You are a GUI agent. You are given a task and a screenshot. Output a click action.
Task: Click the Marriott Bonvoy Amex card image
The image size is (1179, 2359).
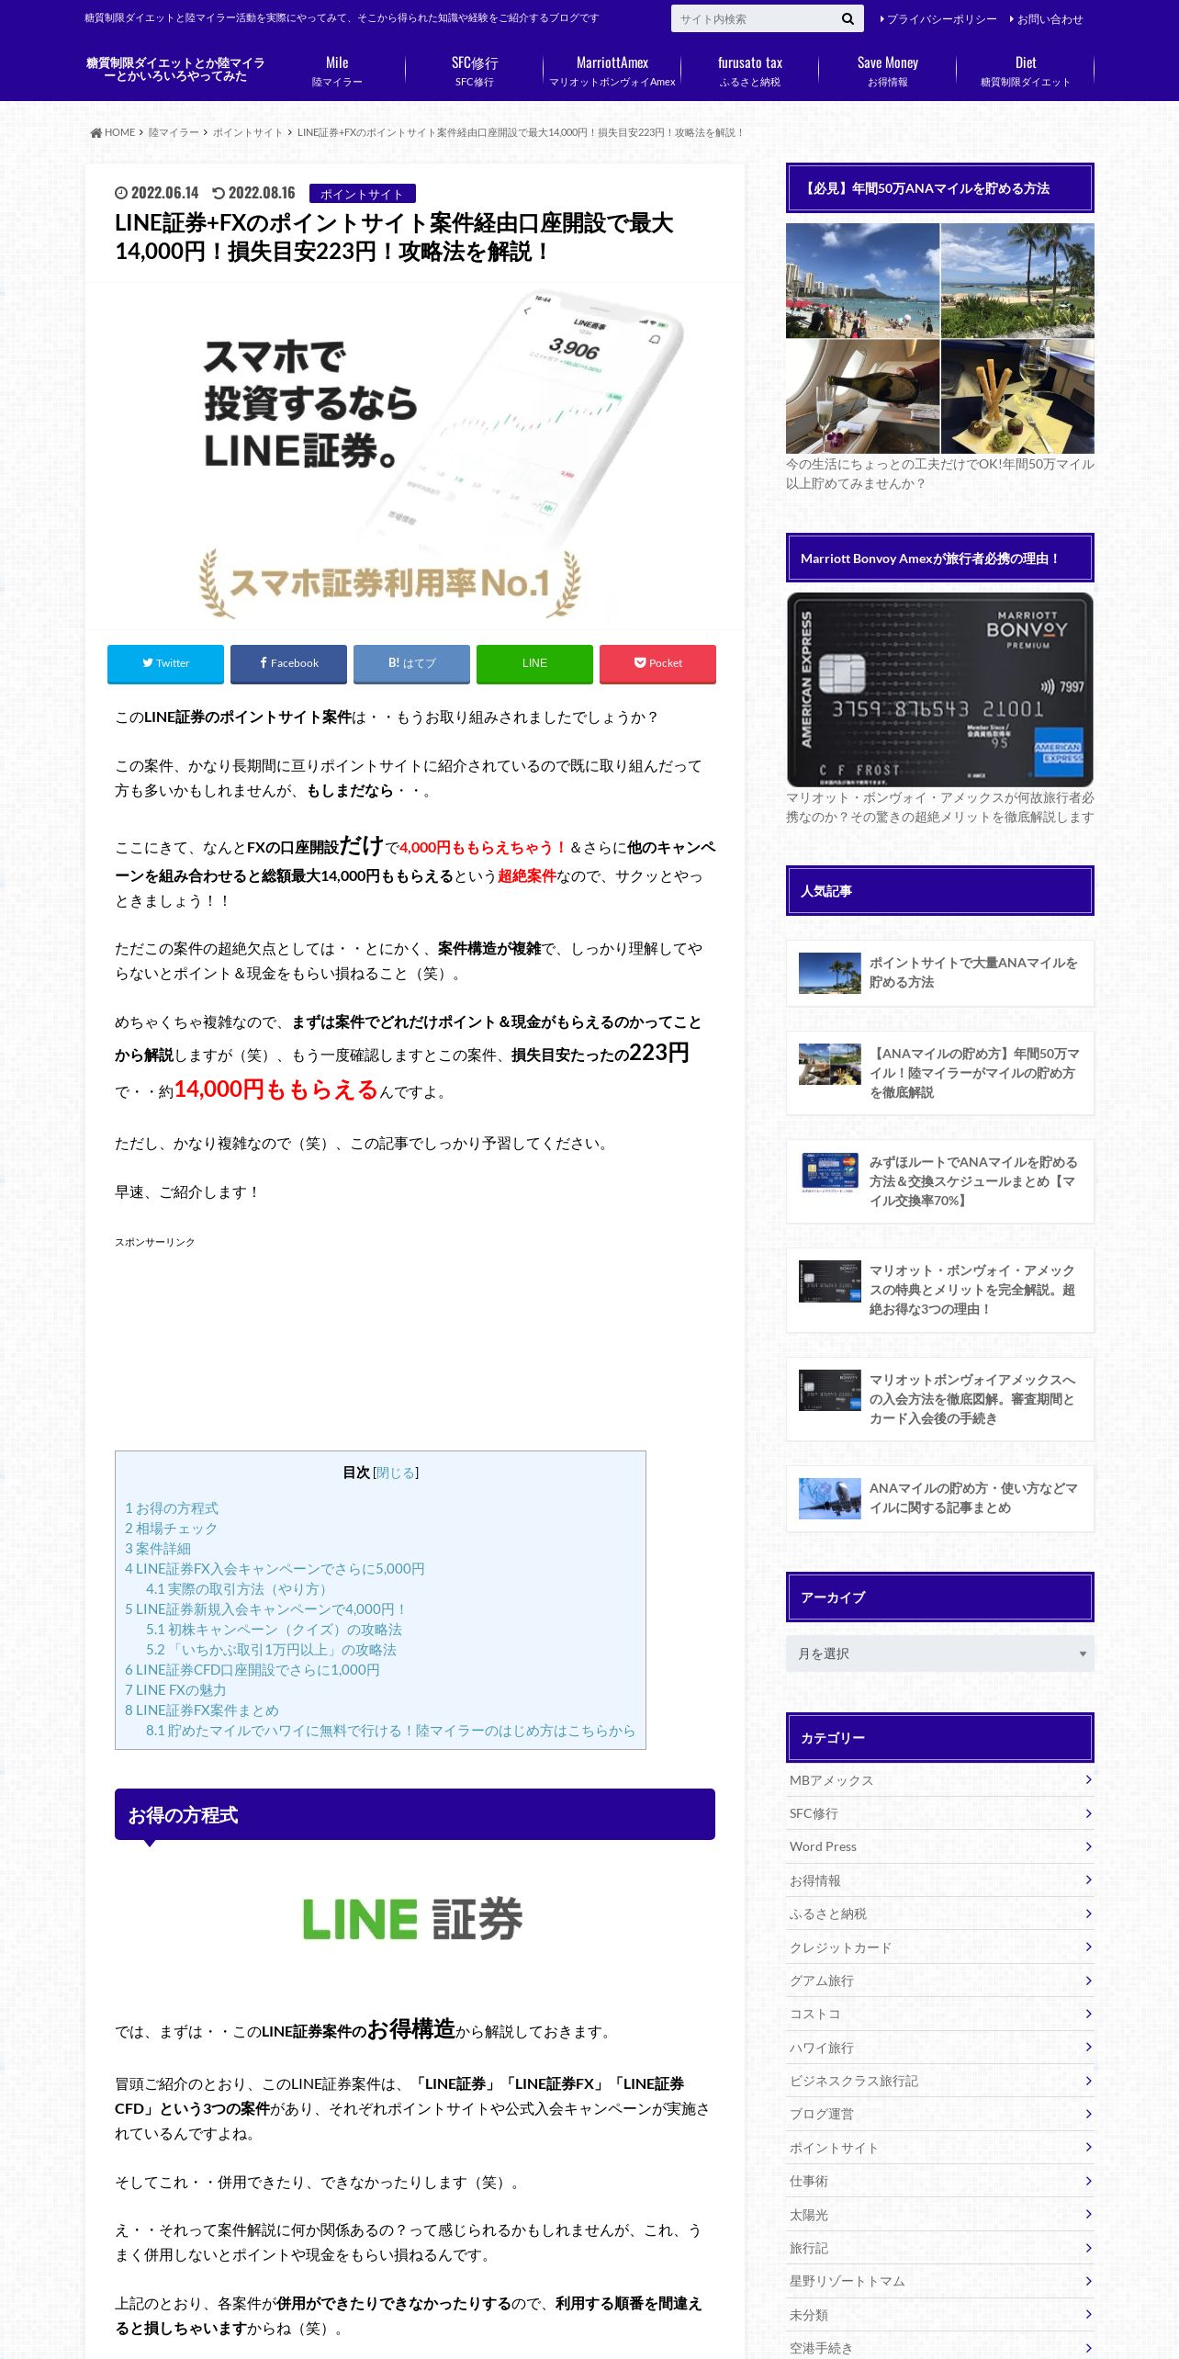(940, 689)
